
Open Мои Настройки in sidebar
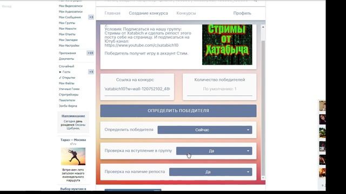(69, 46)
